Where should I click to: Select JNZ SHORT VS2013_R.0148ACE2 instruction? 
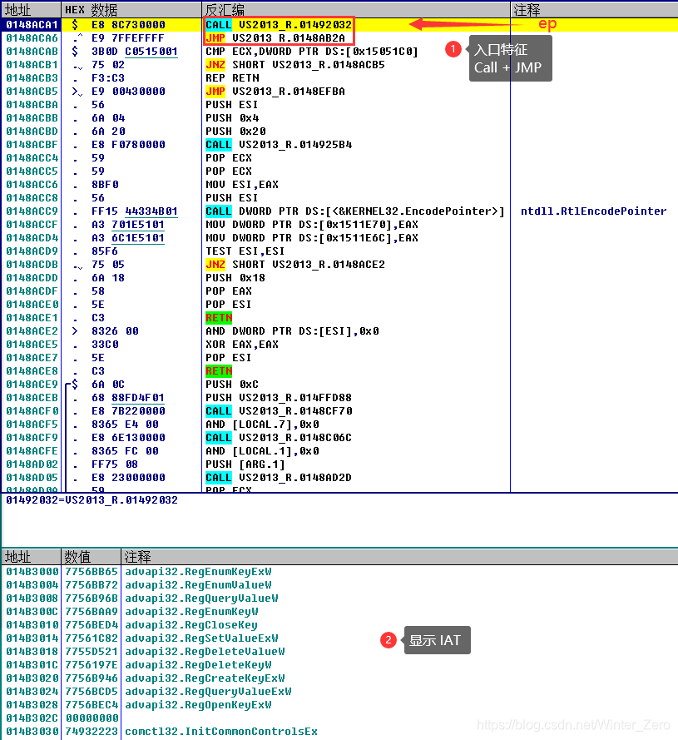point(294,265)
